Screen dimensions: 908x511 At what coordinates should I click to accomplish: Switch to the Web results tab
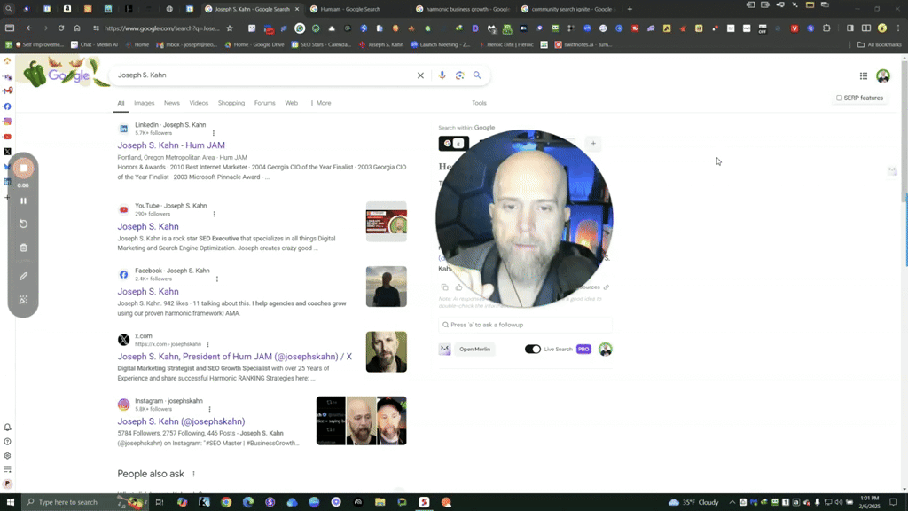[x=291, y=103]
